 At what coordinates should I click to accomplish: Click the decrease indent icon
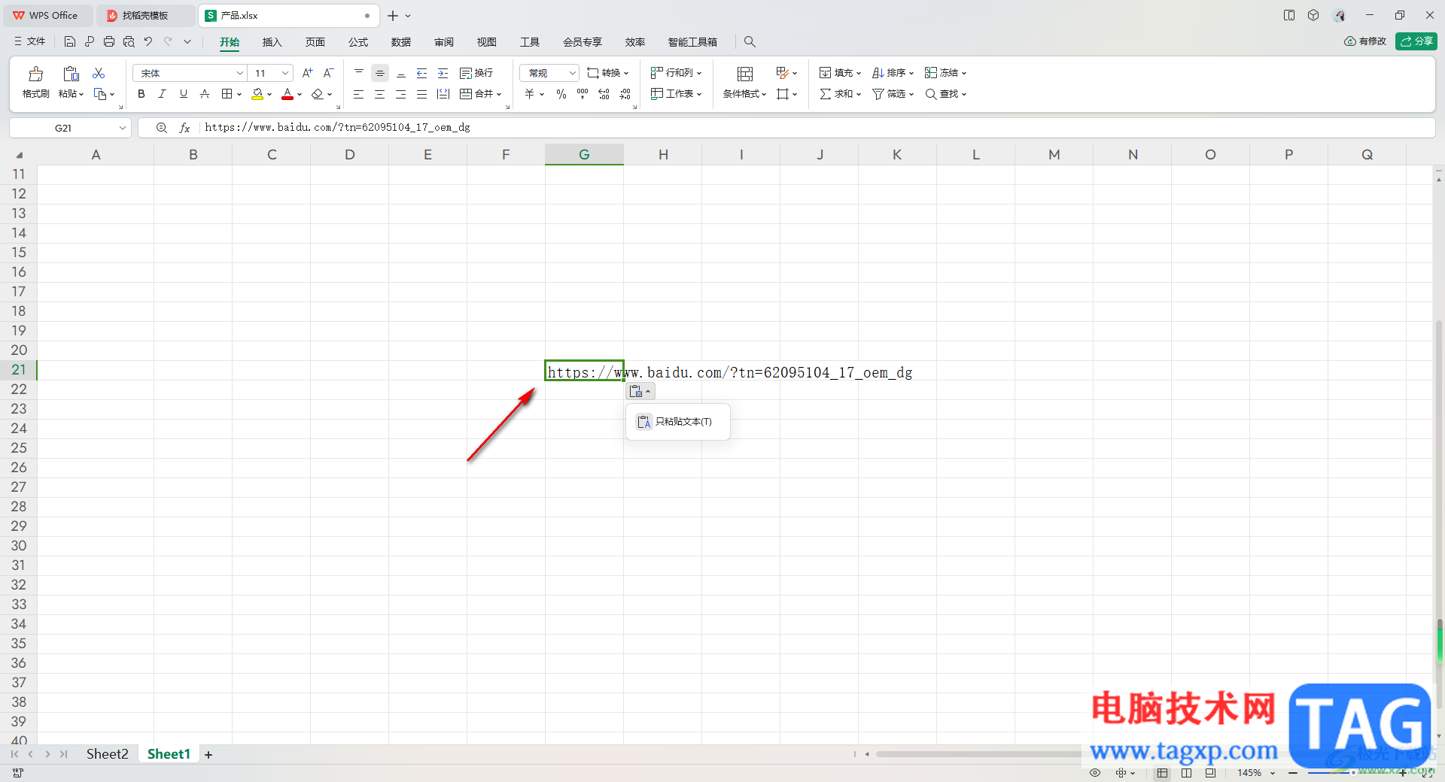click(421, 73)
